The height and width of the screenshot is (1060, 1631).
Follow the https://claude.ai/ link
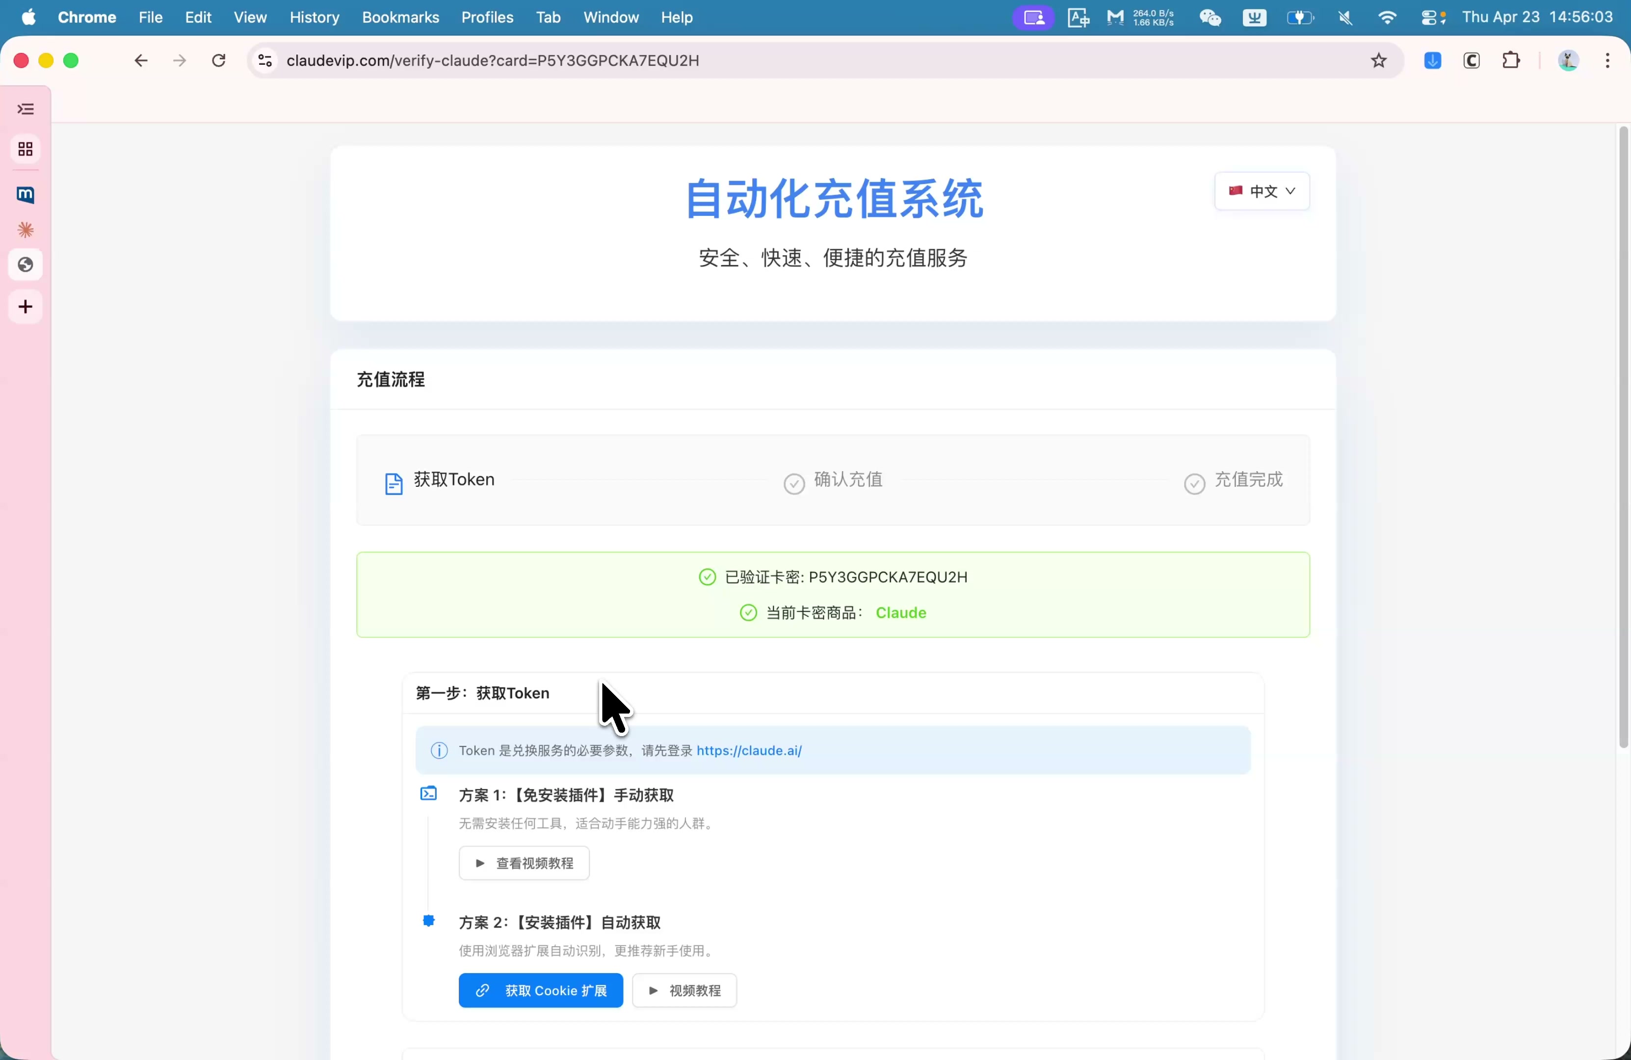tap(749, 750)
